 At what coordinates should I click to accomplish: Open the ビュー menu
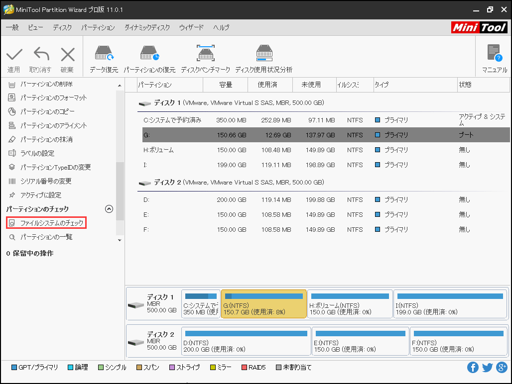pos(35,27)
